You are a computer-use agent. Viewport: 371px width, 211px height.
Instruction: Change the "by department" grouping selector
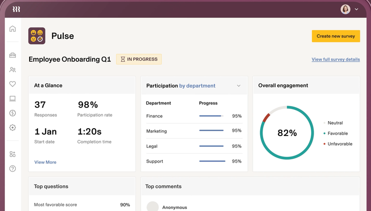(197, 86)
